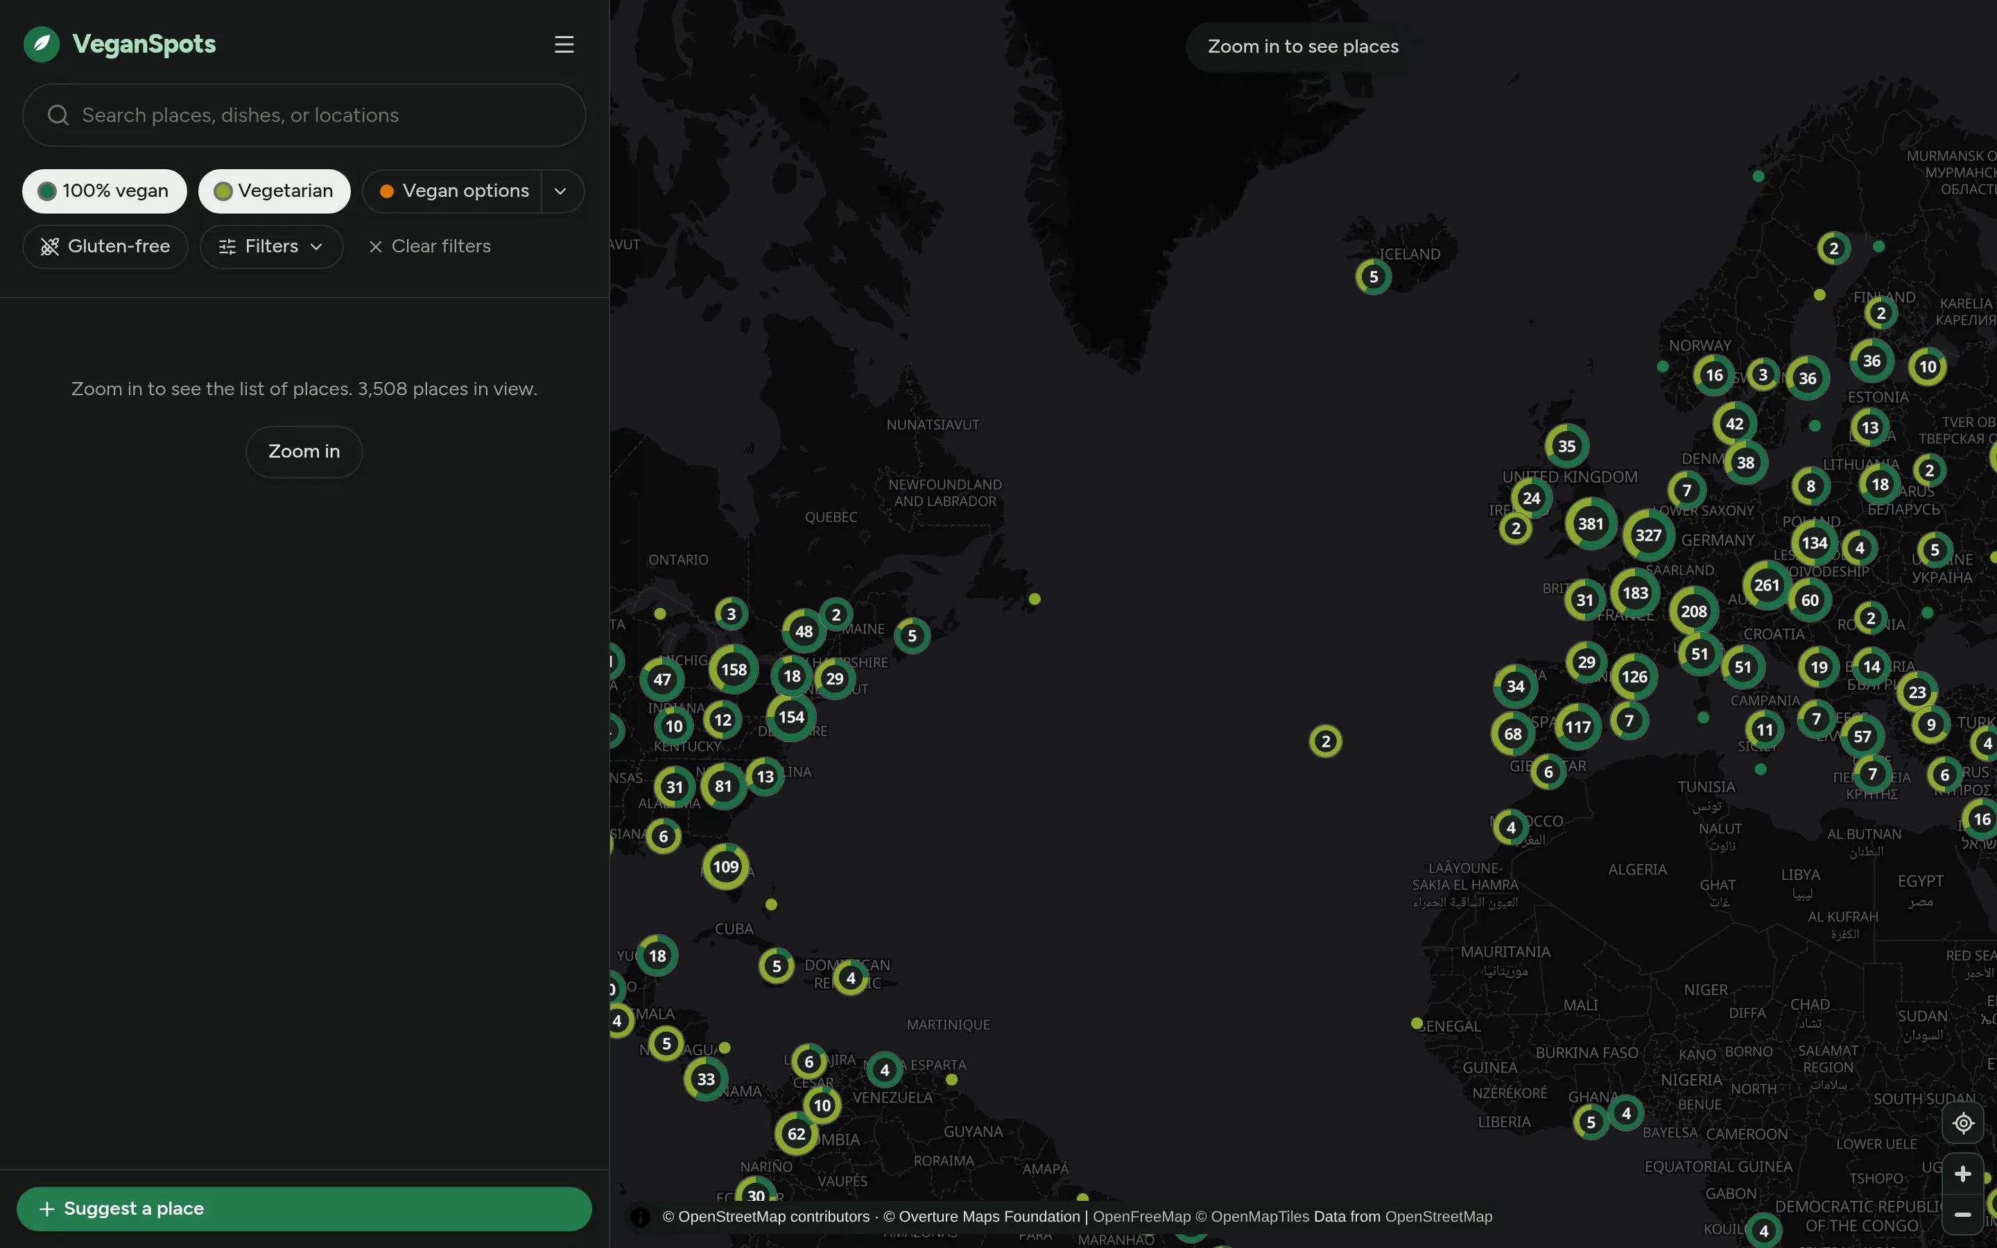1997x1248 pixels.
Task: Toggle the Vegan options filter
Action: point(452,191)
